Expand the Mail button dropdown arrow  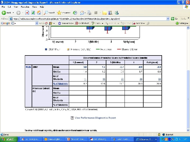pos(85,13)
